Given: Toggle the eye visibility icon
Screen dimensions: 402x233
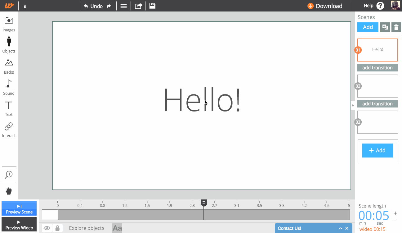Looking at the screenshot, I should tap(47, 228).
